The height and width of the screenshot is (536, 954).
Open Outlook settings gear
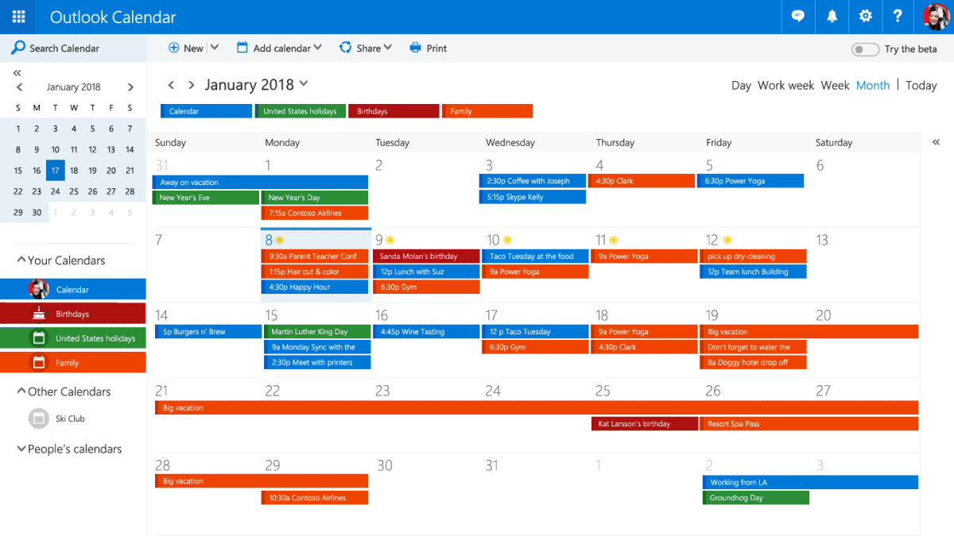[865, 17]
